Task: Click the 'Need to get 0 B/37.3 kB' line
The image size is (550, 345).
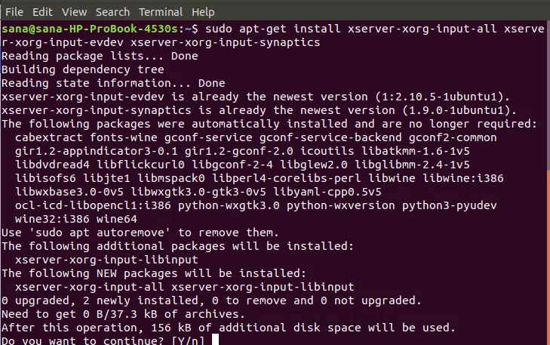Action: (123, 314)
